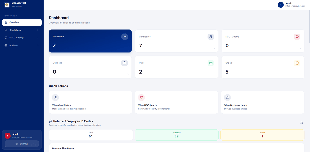Click the briefcase icon on Business stat card

coord(125,63)
